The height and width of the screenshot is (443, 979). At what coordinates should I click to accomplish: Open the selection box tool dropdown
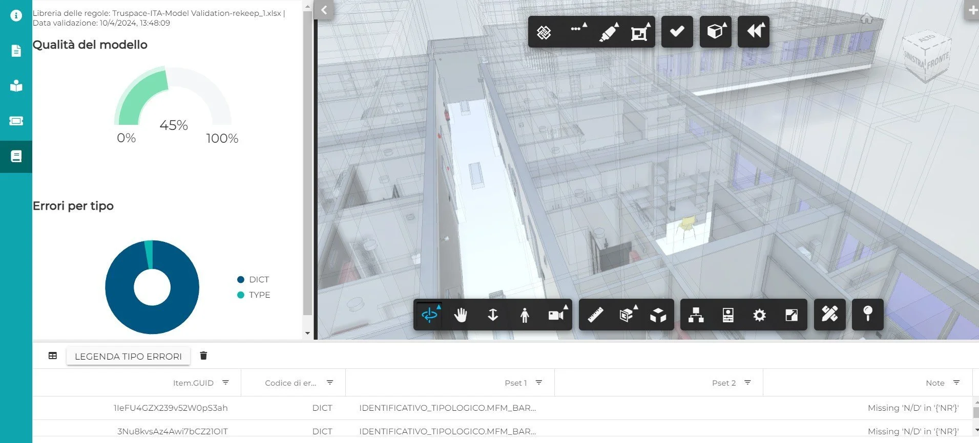[x=639, y=32]
